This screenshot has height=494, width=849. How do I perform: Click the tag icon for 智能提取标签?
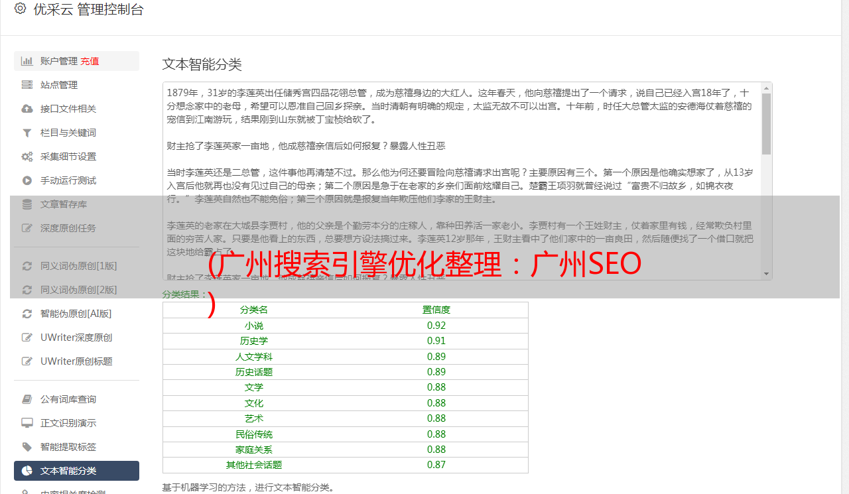tap(27, 447)
